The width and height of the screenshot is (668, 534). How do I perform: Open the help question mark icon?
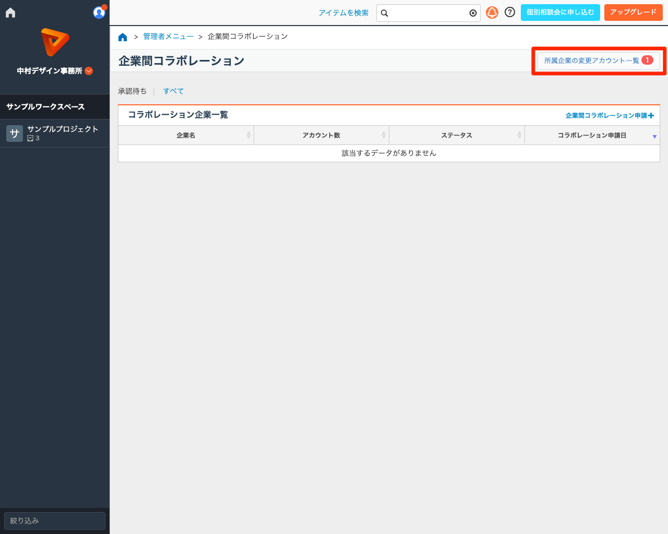510,12
